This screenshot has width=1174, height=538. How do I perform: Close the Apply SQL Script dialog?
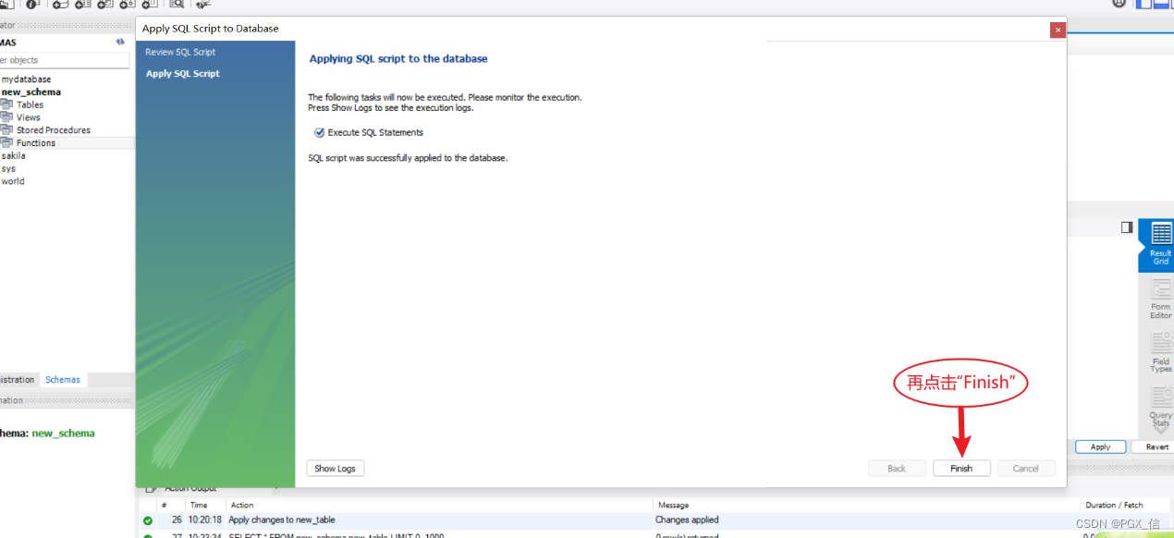(1058, 31)
